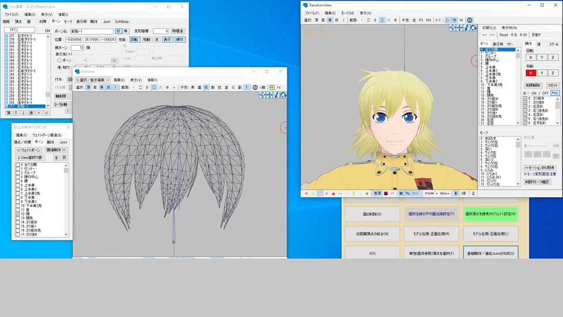The image size is (563, 317).
Task: Click 物理後 button in Pmx編集
Action: click(177, 31)
